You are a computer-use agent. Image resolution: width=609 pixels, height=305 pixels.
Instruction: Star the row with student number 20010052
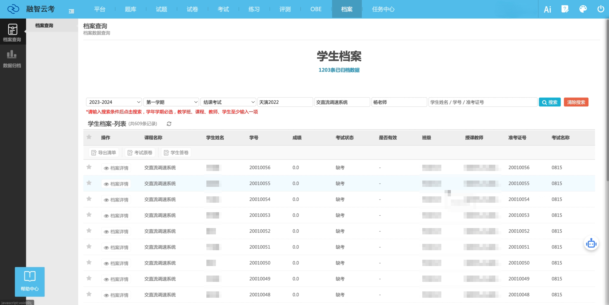click(89, 231)
